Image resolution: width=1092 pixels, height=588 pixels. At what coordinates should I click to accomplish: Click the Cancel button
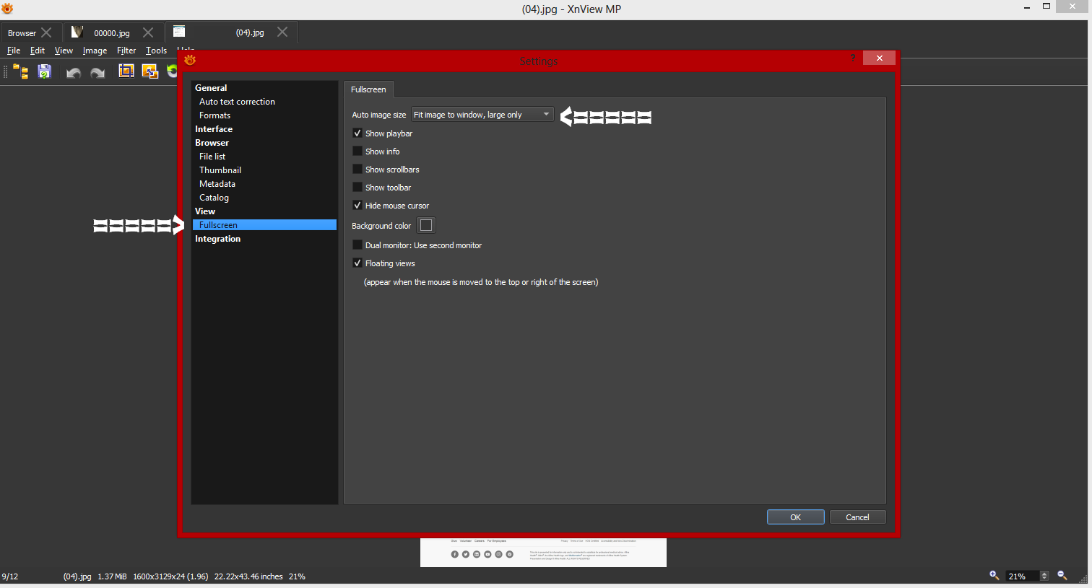tap(857, 517)
